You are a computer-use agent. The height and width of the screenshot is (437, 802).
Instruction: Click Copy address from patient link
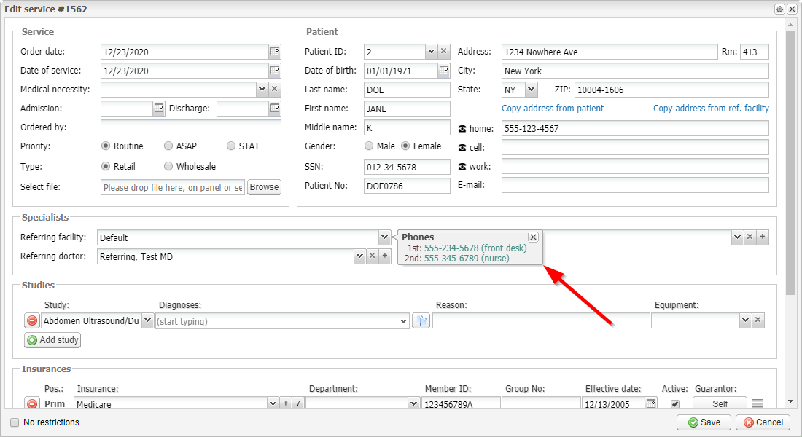pyautogui.click(x=553, y=109)
